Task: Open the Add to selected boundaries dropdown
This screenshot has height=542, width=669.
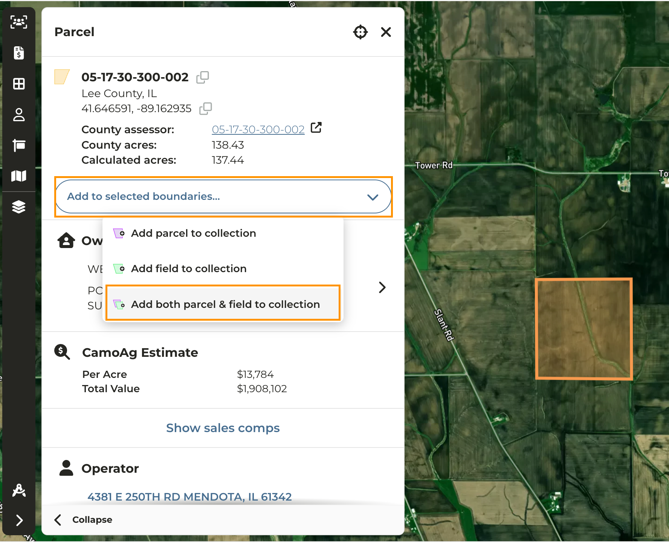Action: click(223, 196)
